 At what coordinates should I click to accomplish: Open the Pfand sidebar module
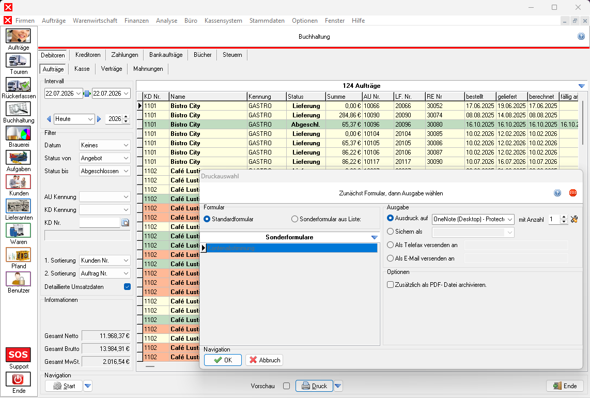pos(18,258)
